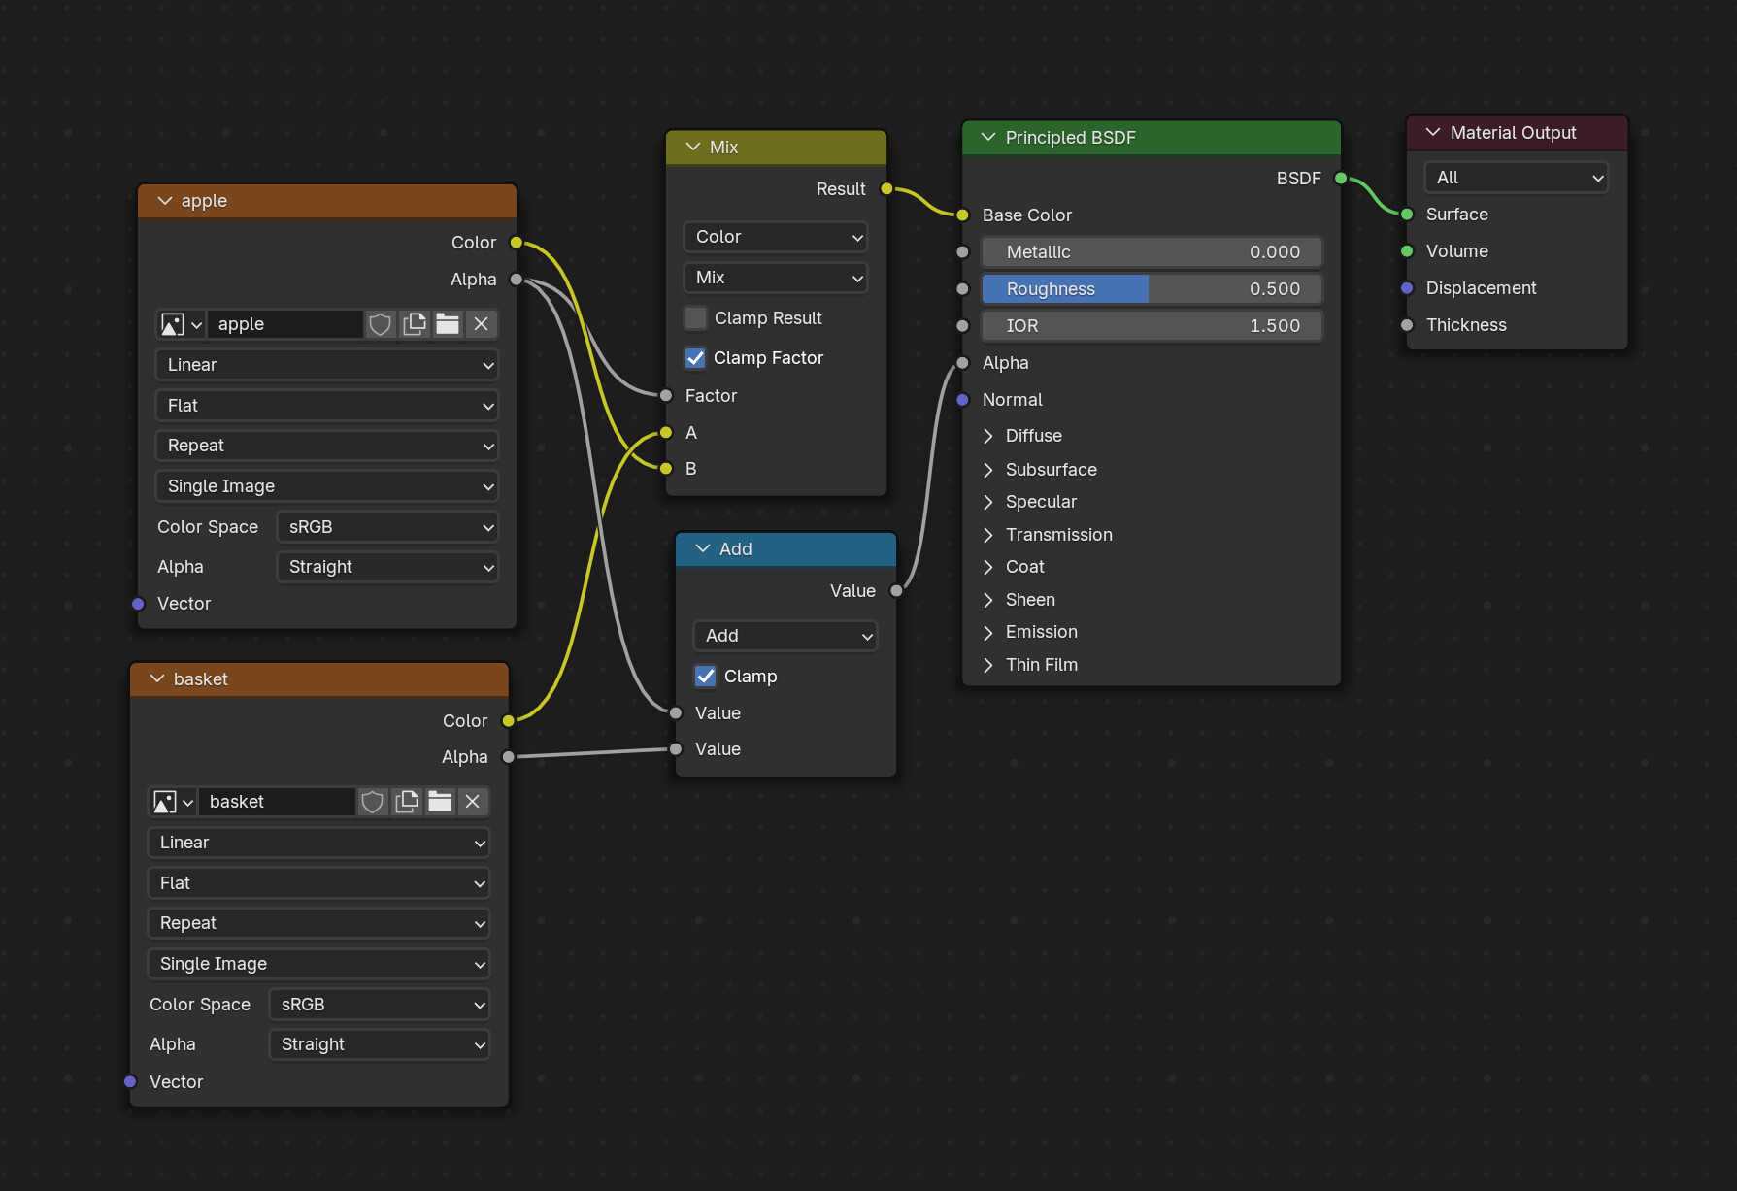Open apple node Single Image source dropdown
Screen dimensions: 1737x1191
(327, 486)
